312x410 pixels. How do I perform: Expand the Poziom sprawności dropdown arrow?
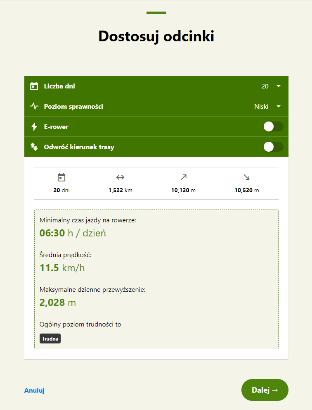coord(279,106)
